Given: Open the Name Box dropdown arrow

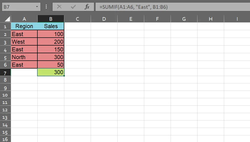Looking at the screenshot, I should 37,7.
